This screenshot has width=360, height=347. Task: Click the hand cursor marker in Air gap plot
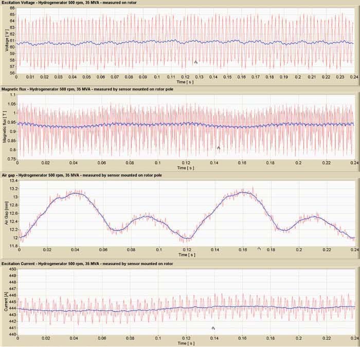259,248
